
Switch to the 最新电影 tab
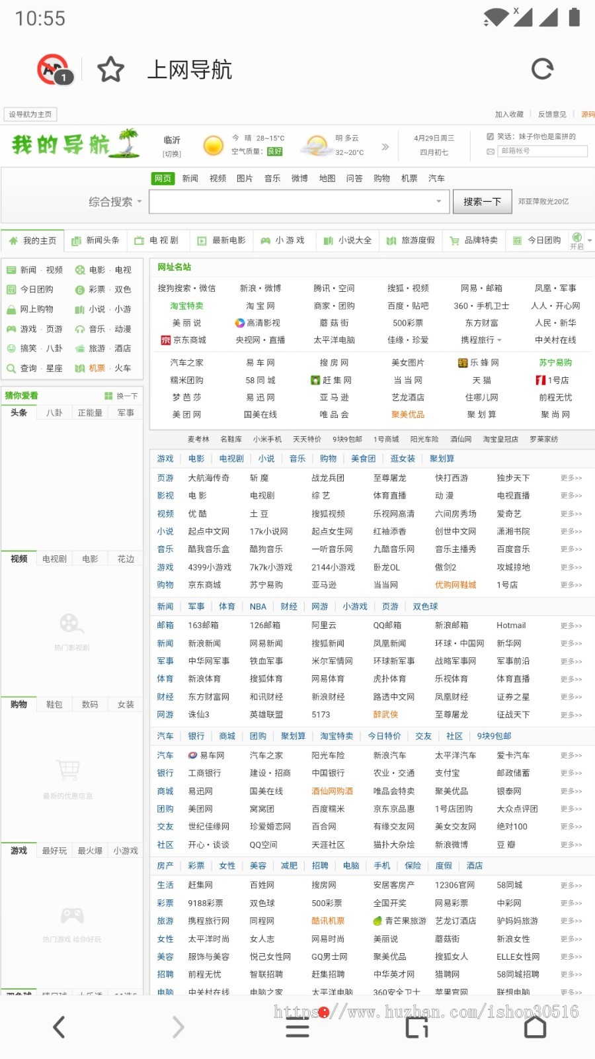tap(221, 240)
